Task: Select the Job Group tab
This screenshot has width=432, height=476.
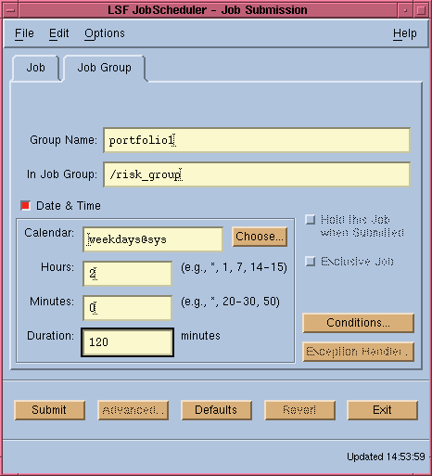Action: pyautogui.click(x=104, y=68)
